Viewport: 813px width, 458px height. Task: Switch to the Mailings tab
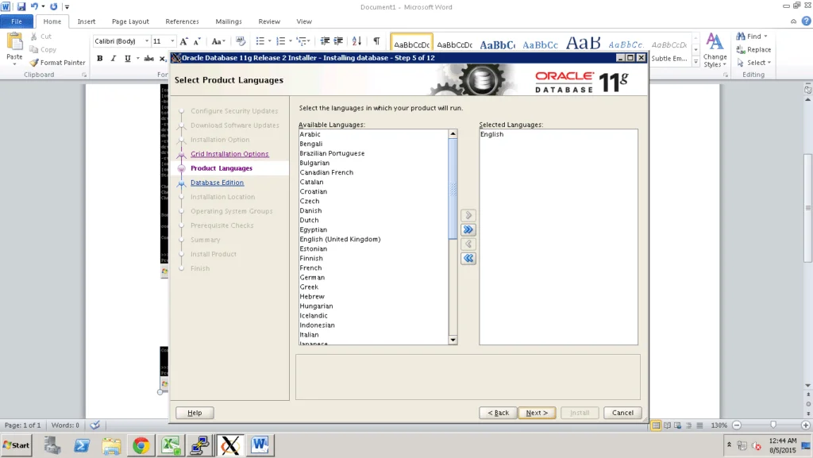[x=229, y=21]
